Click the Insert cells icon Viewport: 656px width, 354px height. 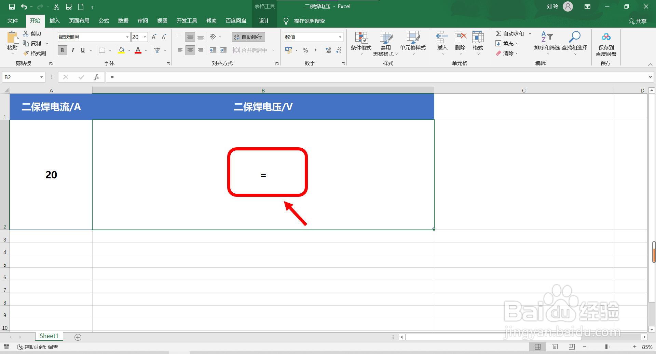point(442,37)
